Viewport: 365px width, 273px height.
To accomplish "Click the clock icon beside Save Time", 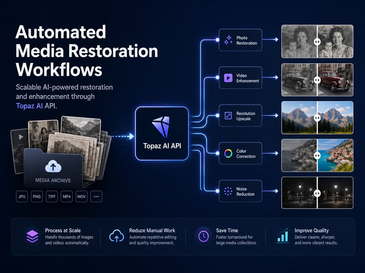I will pos(203,236).
